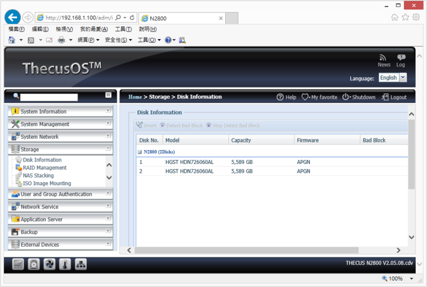Click the disk status icon in bottom bar
The height and width of the screenshot is (287, 427).
coord(34,265)
